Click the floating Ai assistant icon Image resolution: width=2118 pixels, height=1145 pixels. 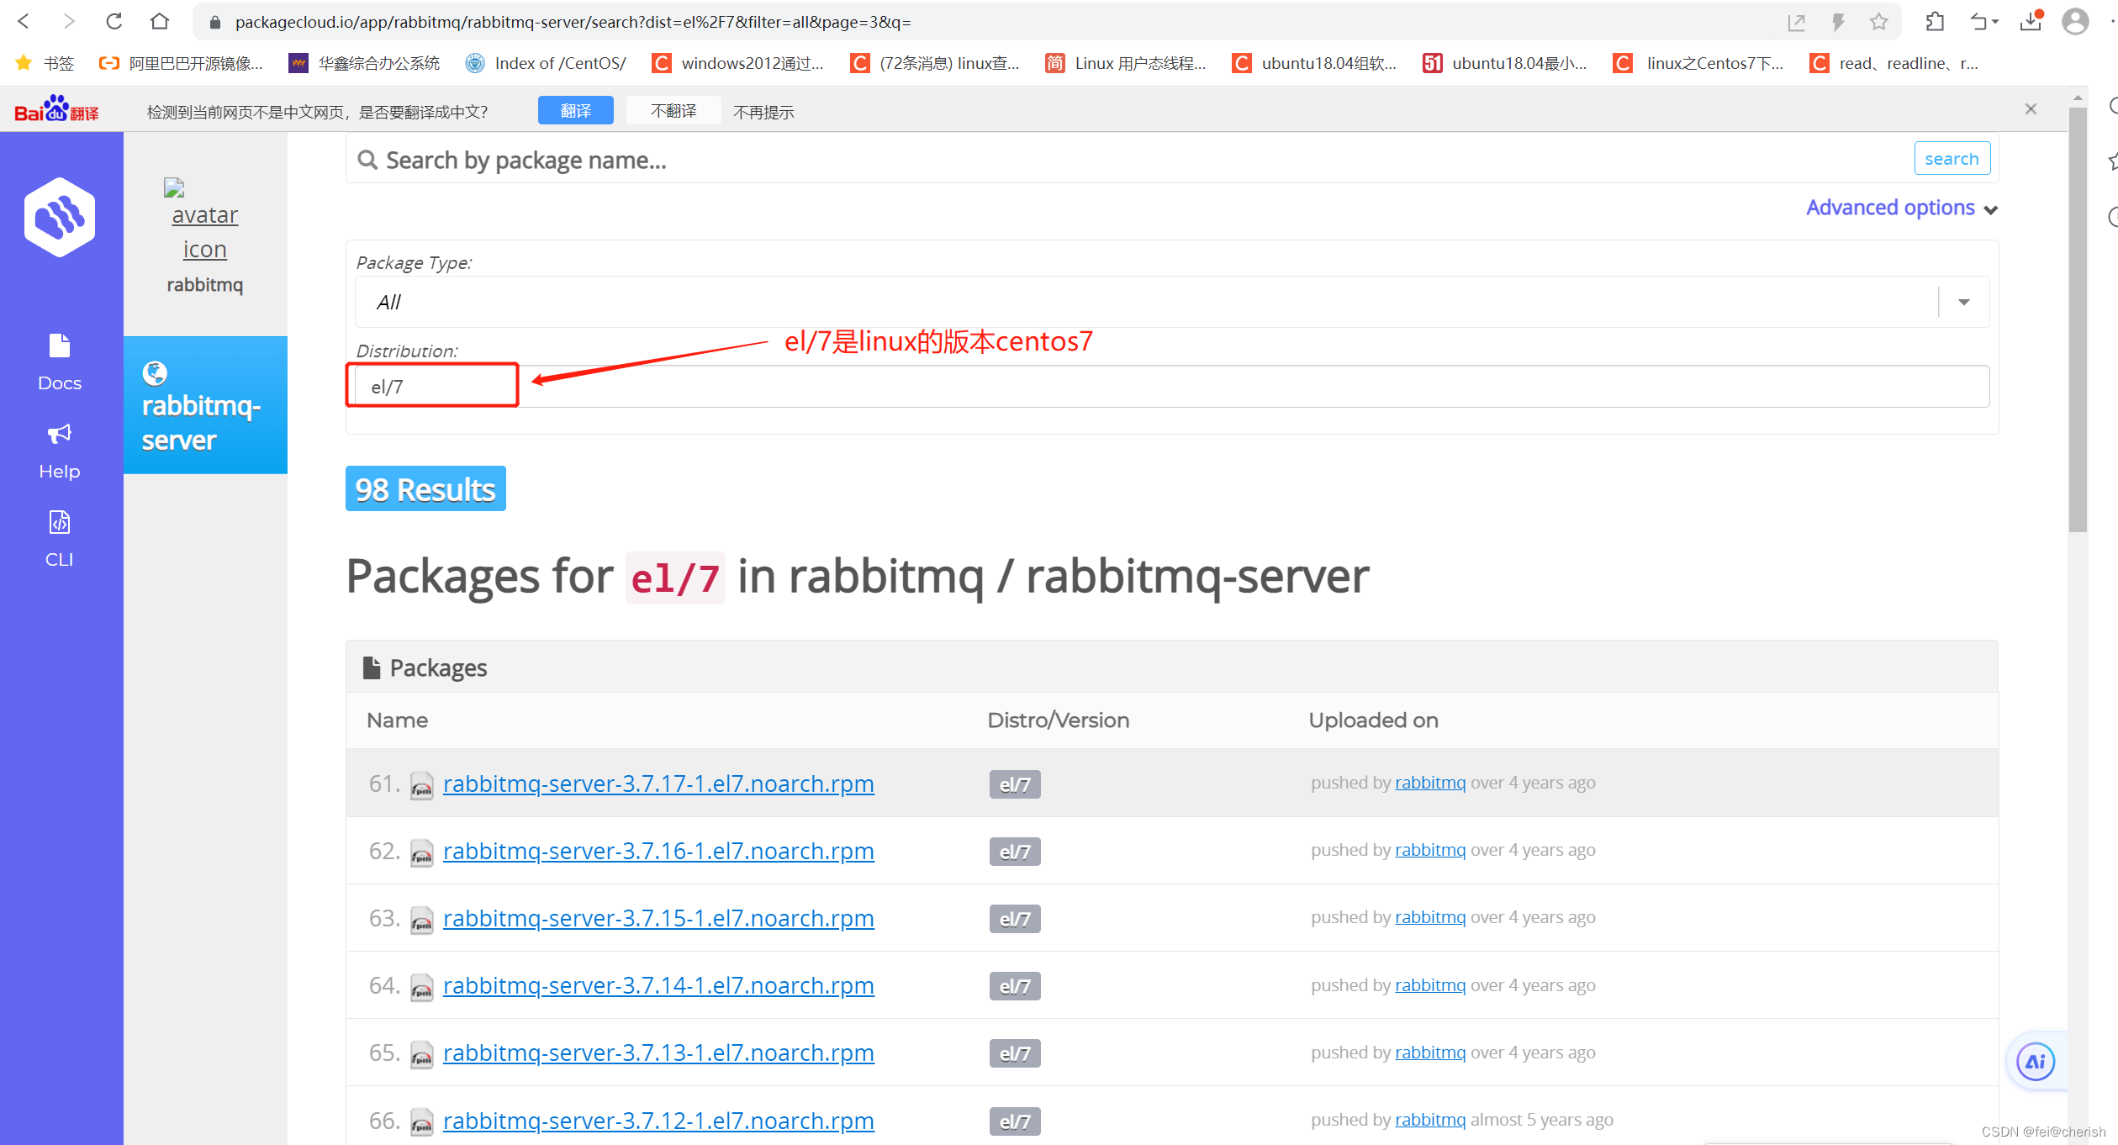point(2035,1062)
